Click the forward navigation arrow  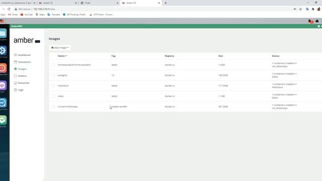click(x=3, y=9)
